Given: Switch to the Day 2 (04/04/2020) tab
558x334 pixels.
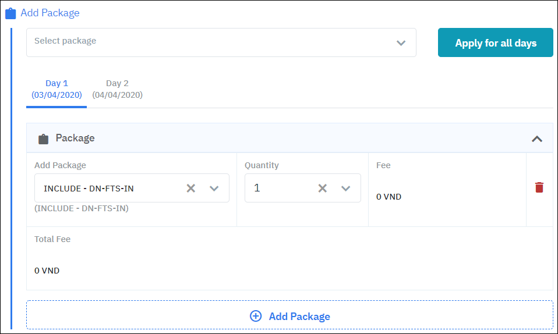Looking at the screenshot, I should 117,89.
